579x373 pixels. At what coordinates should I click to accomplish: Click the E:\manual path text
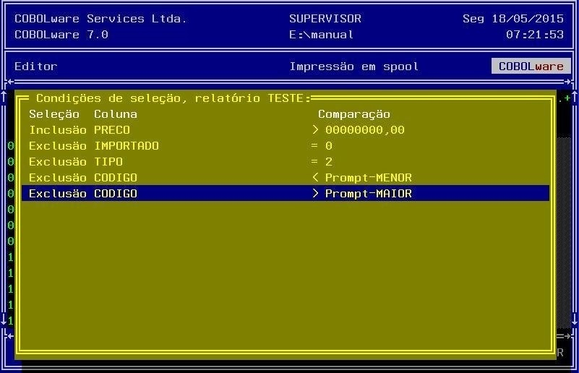pyautogui.click(x=322, y=35)
